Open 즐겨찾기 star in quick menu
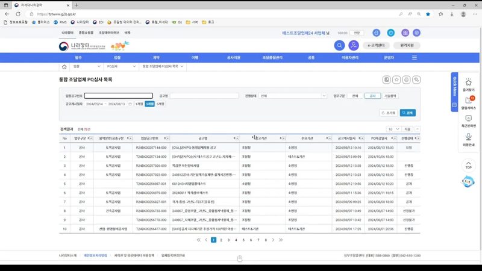 [469, 83]
